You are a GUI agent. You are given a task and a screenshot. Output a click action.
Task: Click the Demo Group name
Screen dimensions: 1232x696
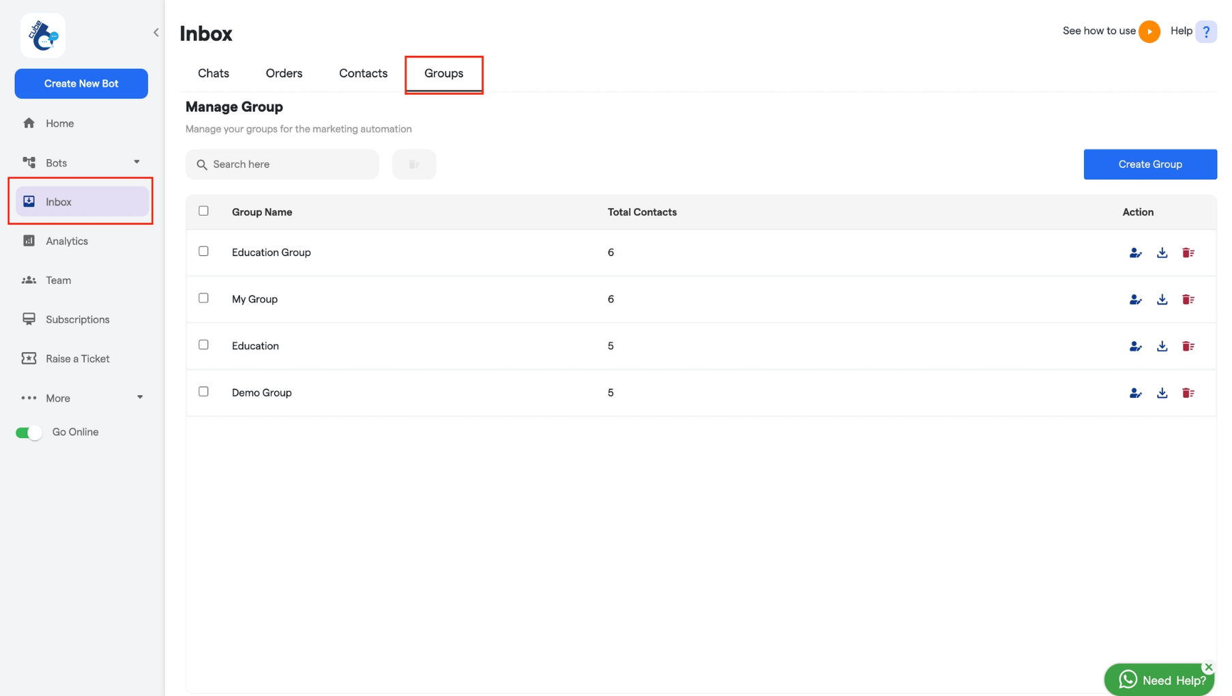262,392
